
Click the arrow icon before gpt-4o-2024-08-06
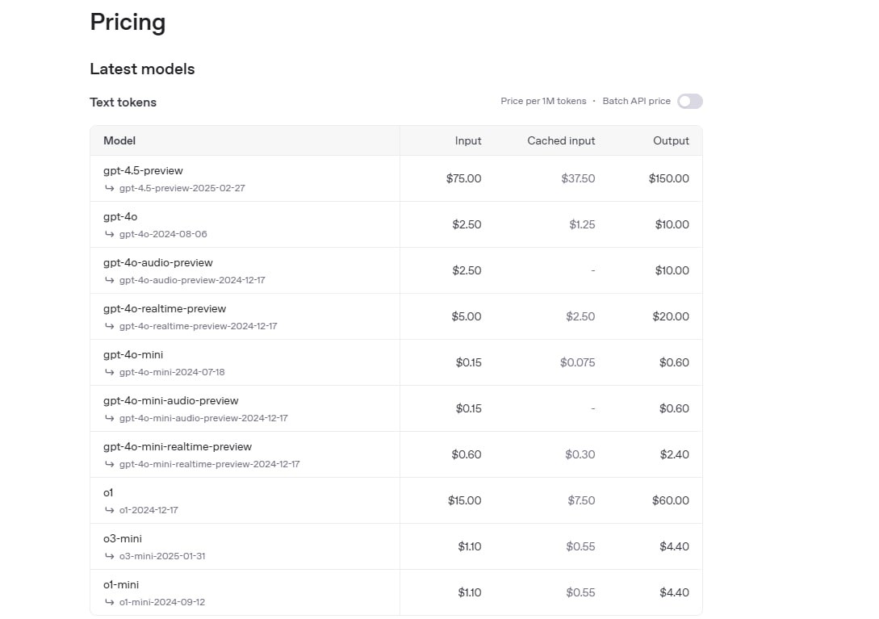click(109, 234)
